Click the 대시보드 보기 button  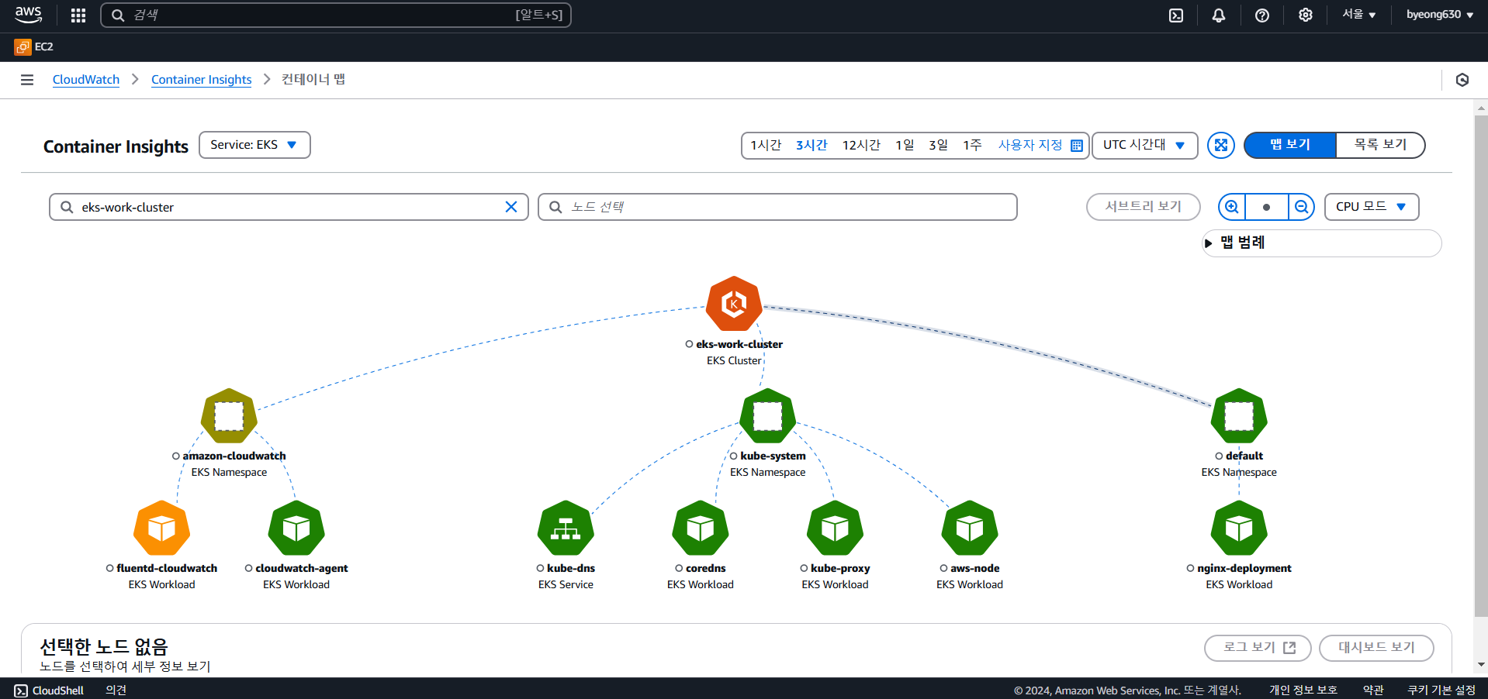pyautogui.click(x=1376, y=648)
